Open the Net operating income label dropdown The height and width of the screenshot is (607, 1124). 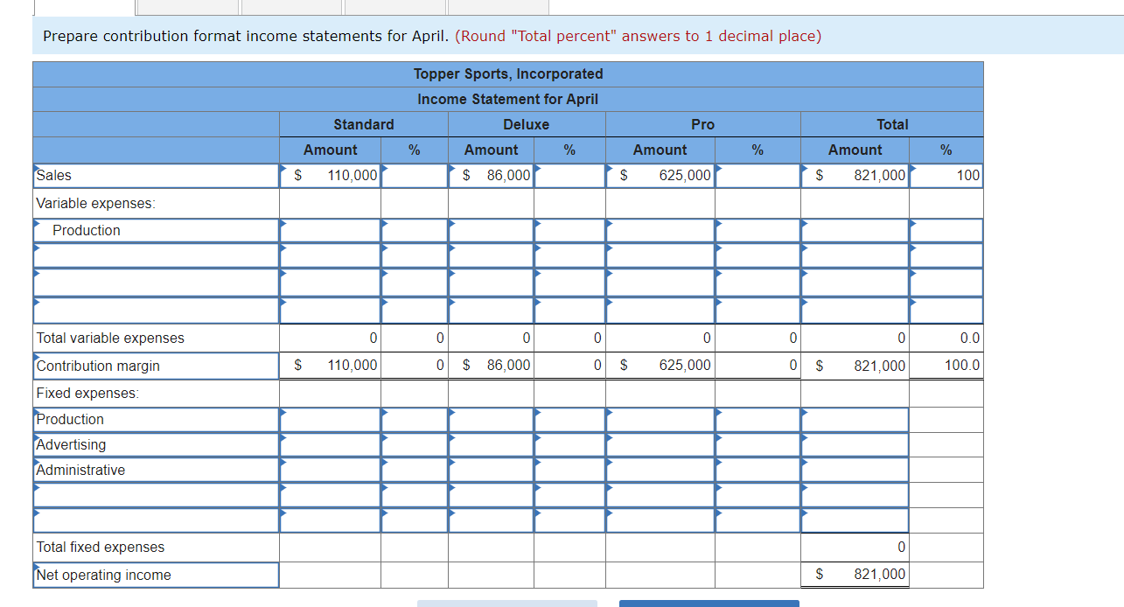[157, 575]
